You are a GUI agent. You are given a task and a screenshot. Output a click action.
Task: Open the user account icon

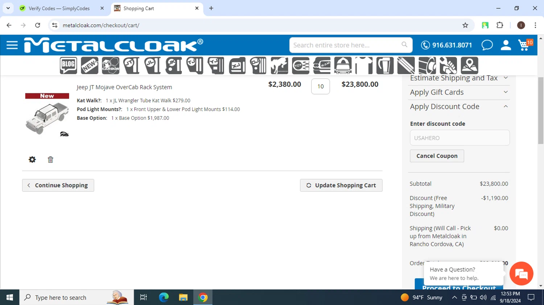[506, 45]
